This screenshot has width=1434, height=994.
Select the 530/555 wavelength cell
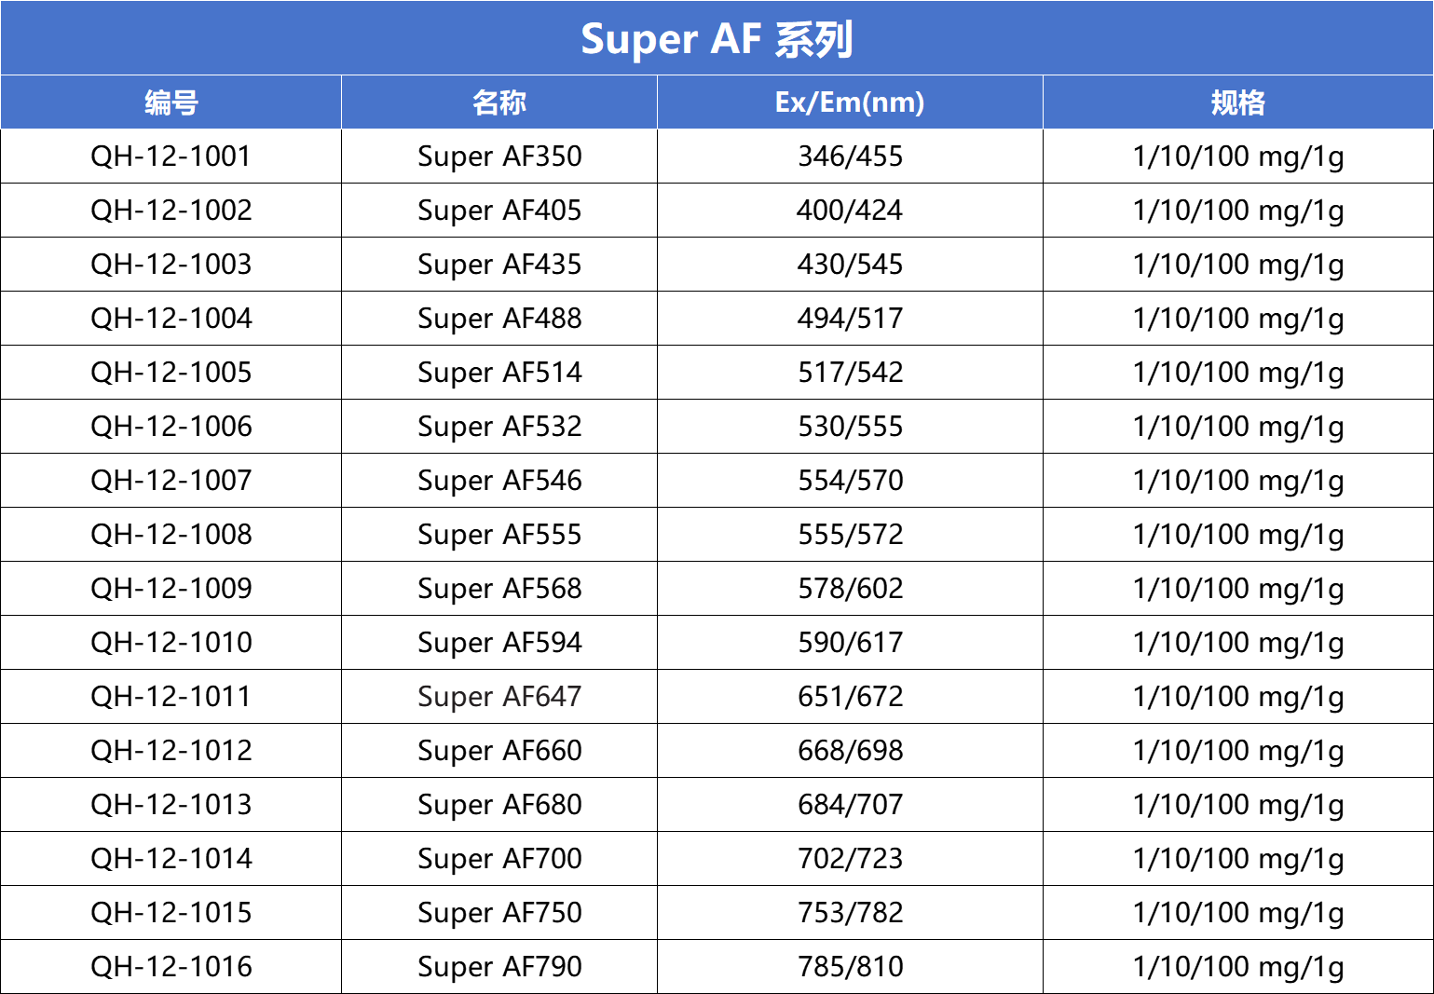[x=850, y=426]
